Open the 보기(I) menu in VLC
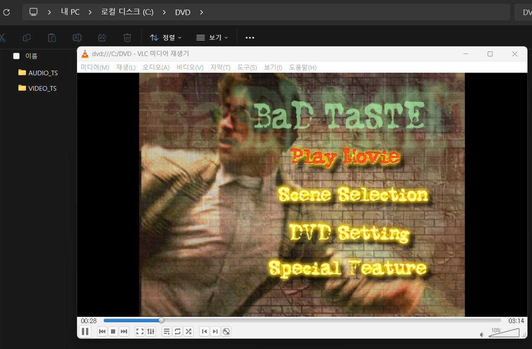The width and height of the screenshot is (532, 349). pyautogui.click(x=273, y=67)
